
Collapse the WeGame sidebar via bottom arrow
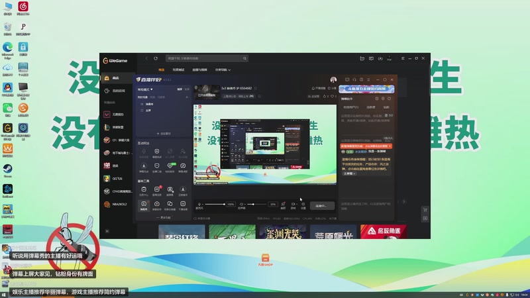tap(107, 231)
